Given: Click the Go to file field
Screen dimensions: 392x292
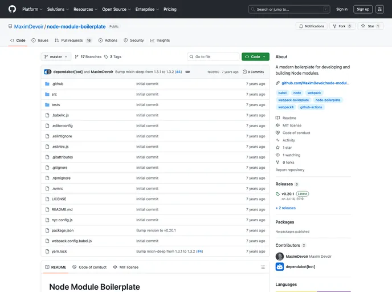Looking at the screenshot, I should point(214,57).
